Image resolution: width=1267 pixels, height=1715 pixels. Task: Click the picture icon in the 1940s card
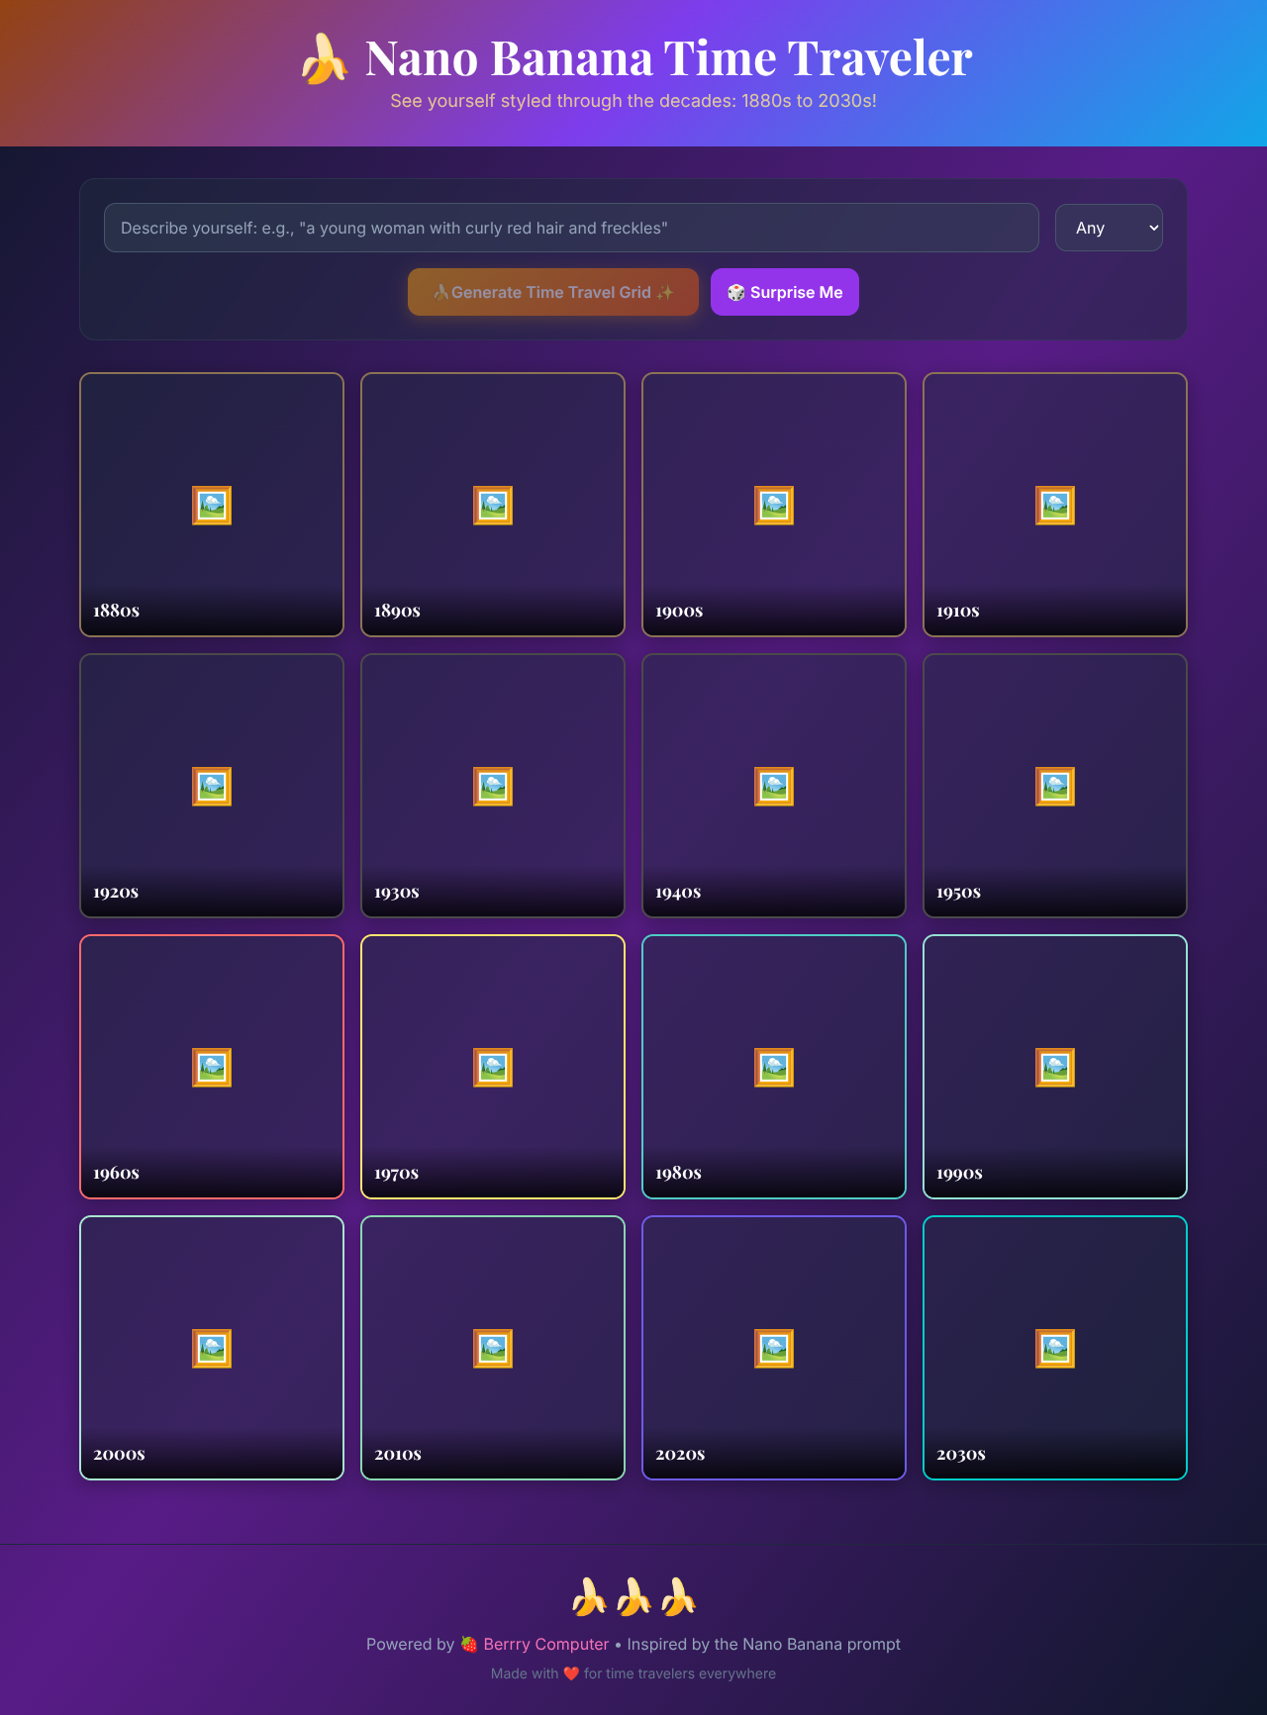[x=774, y=787]
